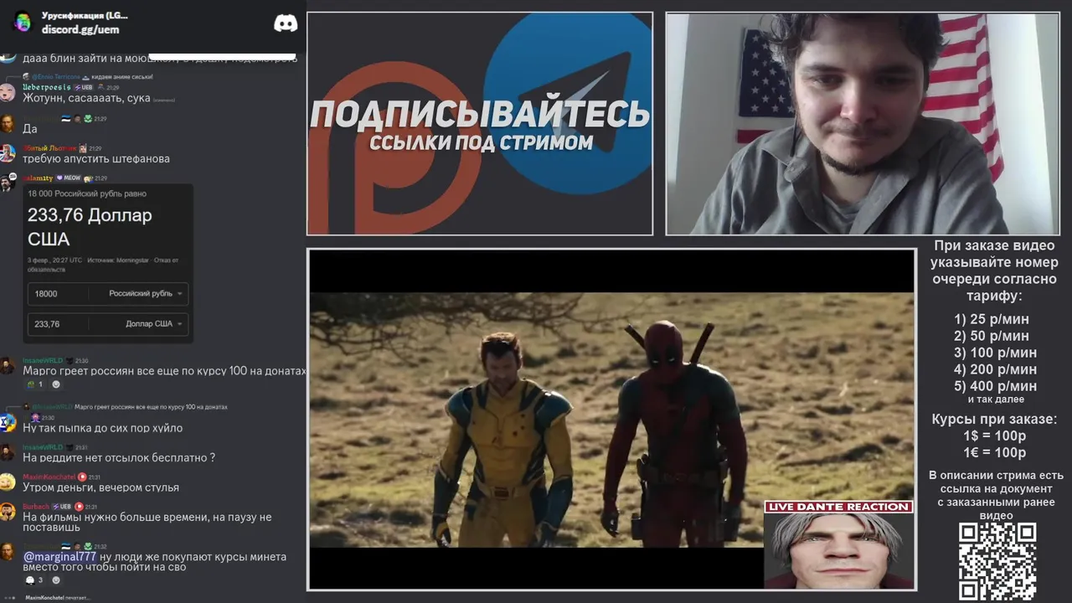This screenshot has height=603, width=1072.
Task: Click InsaneWRLD's avatar by the "Марго греет" message
Action: coord(8,366)
